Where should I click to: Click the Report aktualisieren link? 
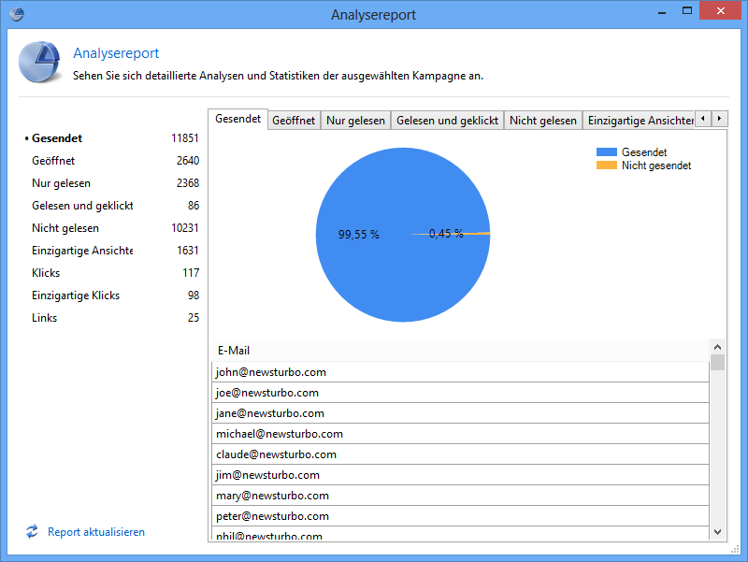click(x=96, y=532)
